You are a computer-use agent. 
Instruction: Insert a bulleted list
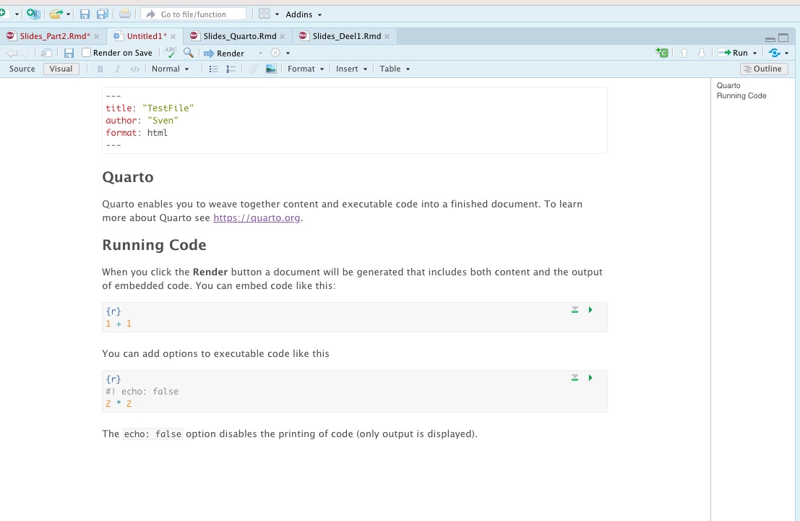click(x=214, y=69)
